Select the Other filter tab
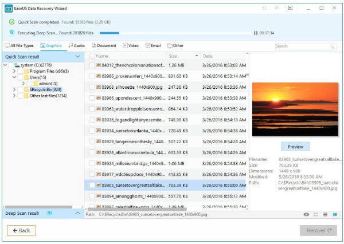The width and height of the screenshot is (344, 244). pyautogui.click(x=175, y=46)
